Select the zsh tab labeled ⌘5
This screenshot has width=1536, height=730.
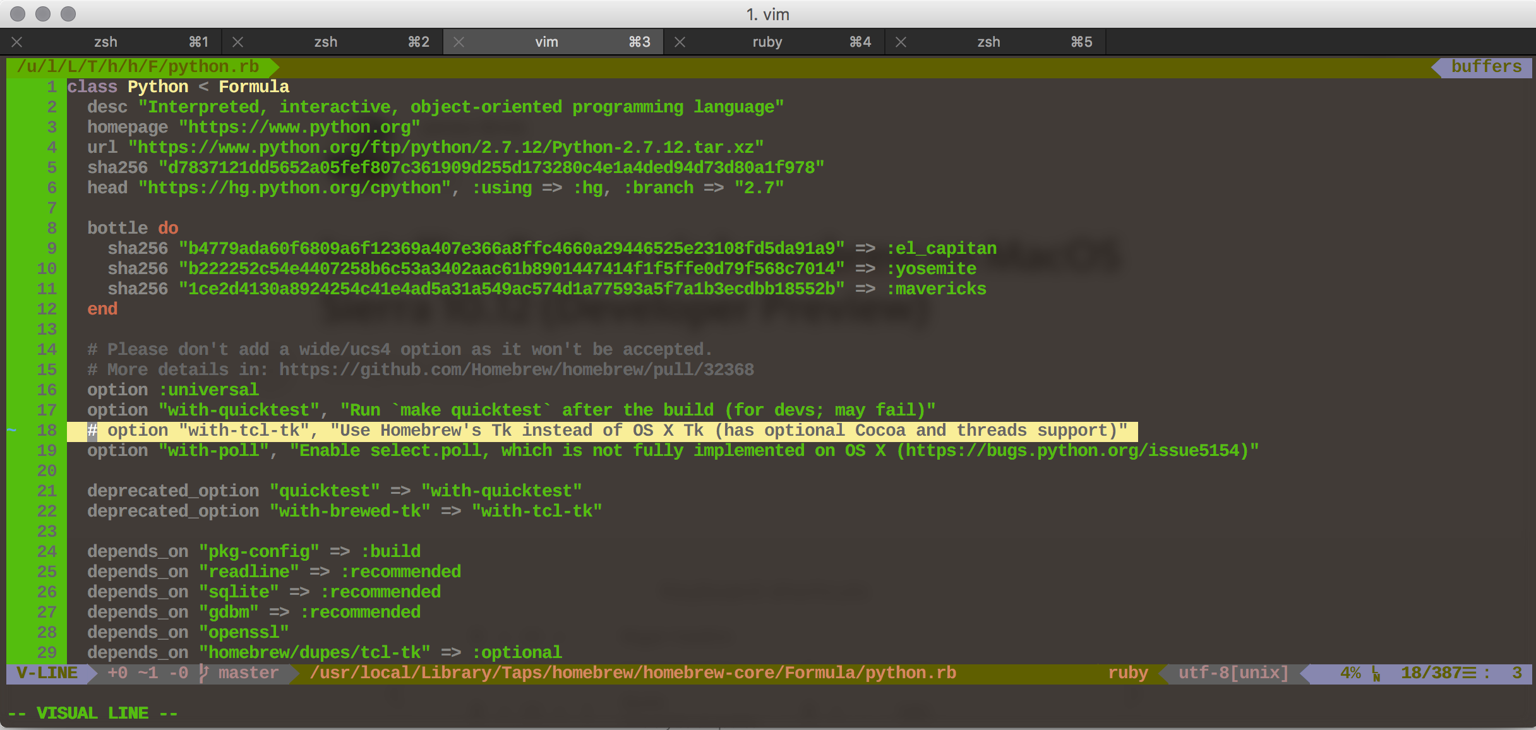point(988,42)
